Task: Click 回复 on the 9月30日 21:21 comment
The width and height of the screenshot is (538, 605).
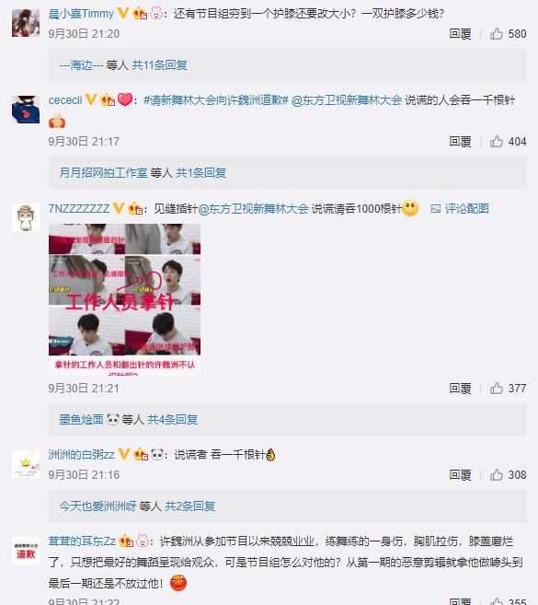Action: pos(460,389)
